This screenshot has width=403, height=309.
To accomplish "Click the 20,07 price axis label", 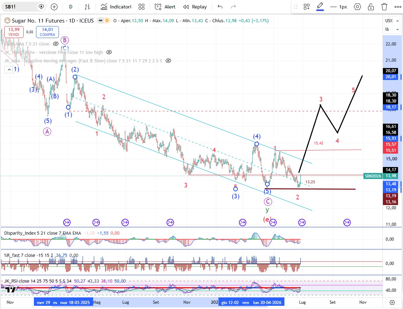I will coord(391,71).
